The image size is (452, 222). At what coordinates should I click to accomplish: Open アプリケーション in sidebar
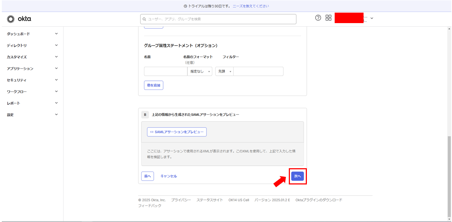coord(20,69)
